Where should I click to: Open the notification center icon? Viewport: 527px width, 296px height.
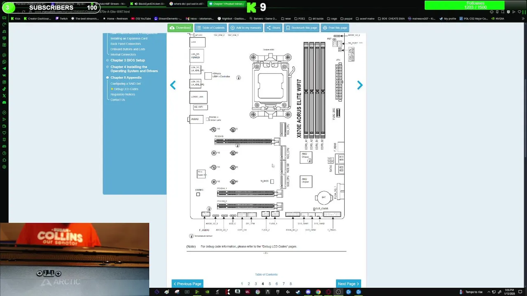pos(519,292)
